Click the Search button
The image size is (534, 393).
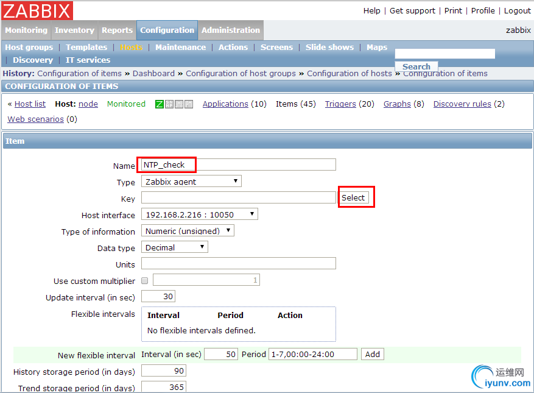(x=416, y=66)
